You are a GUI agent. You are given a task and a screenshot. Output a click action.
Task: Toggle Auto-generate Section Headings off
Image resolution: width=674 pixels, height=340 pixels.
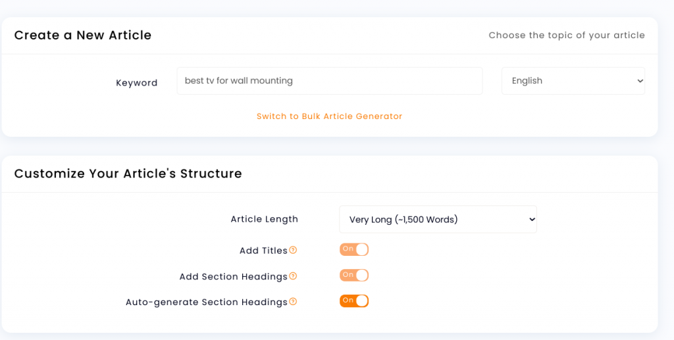click(354, 301)
